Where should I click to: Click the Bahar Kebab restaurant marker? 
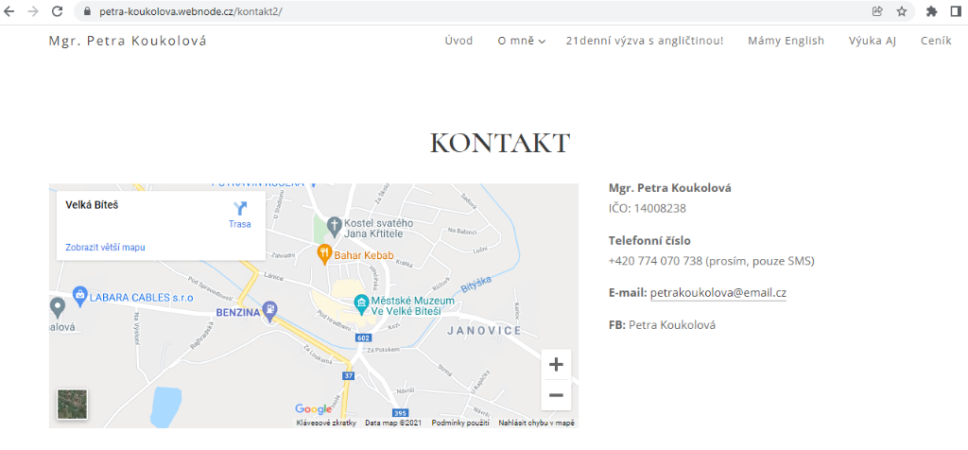pos(323,252)
